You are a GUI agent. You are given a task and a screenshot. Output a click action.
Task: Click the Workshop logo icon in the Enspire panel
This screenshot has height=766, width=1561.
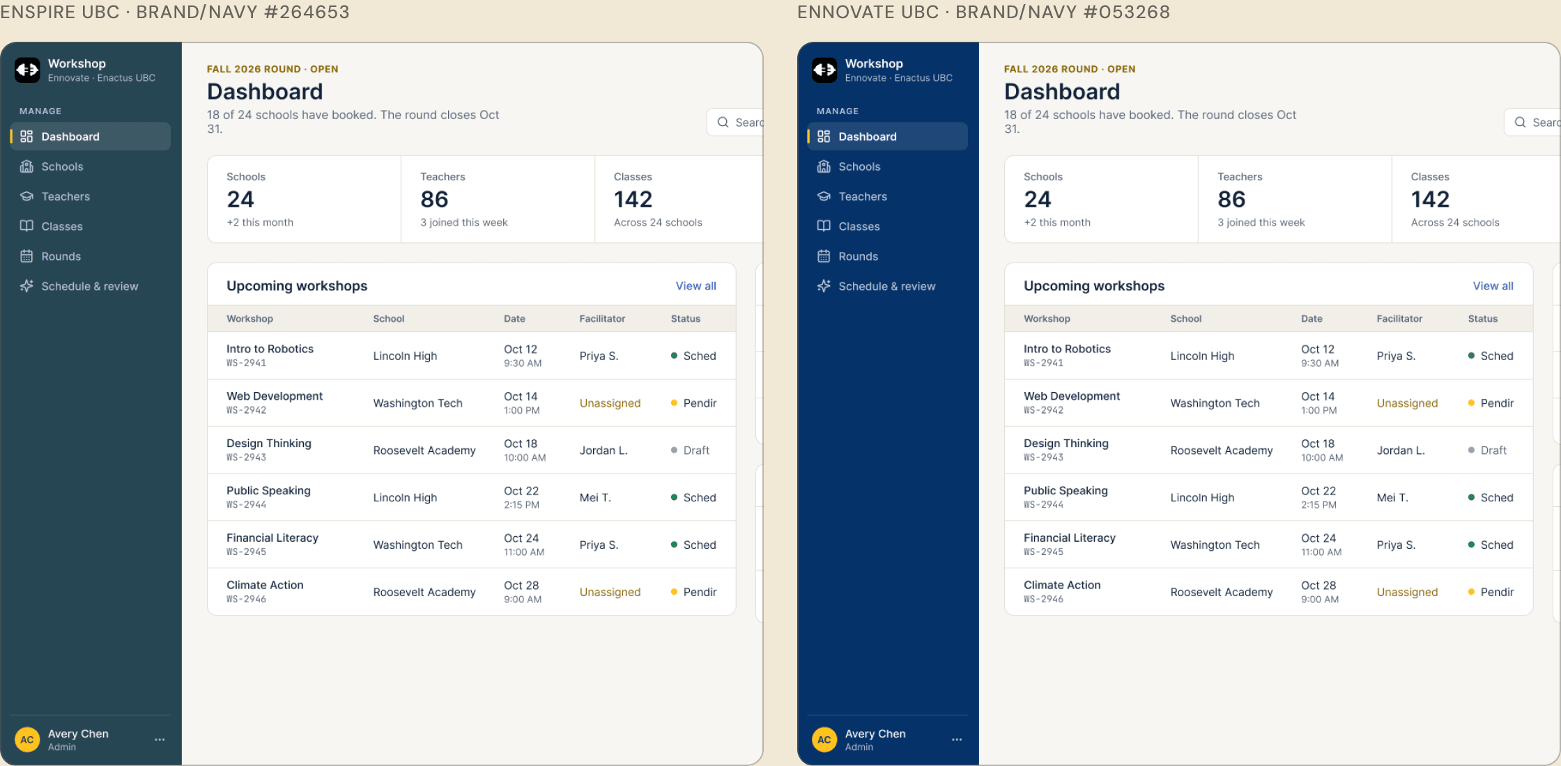click(x=27, y=70)
